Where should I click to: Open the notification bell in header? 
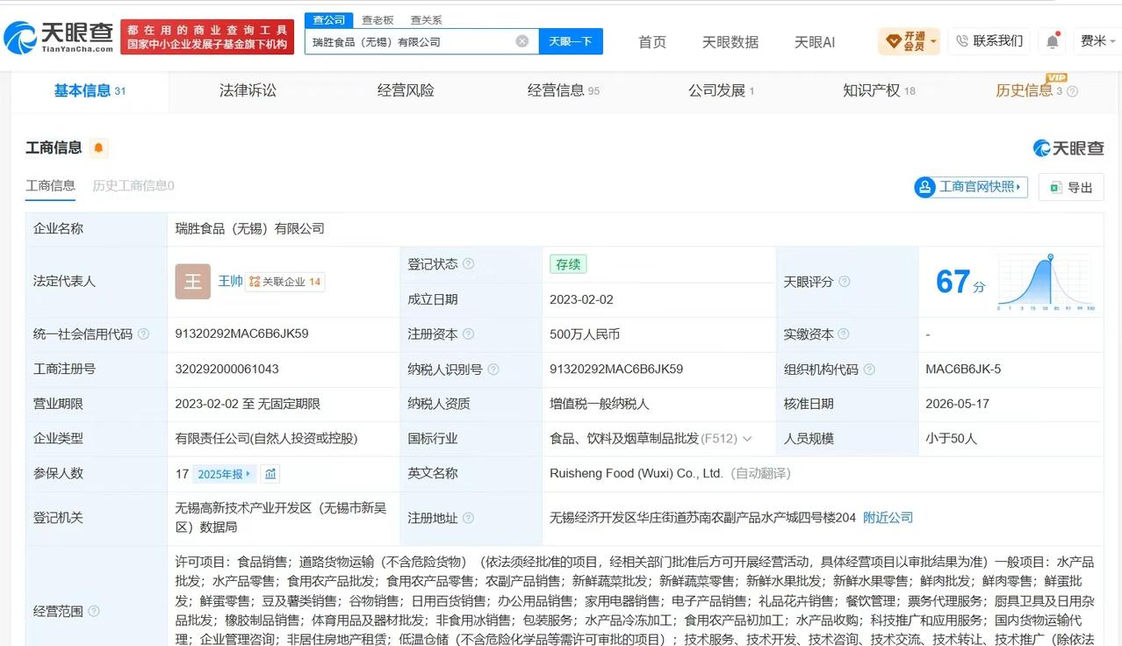coord(1052,40)
